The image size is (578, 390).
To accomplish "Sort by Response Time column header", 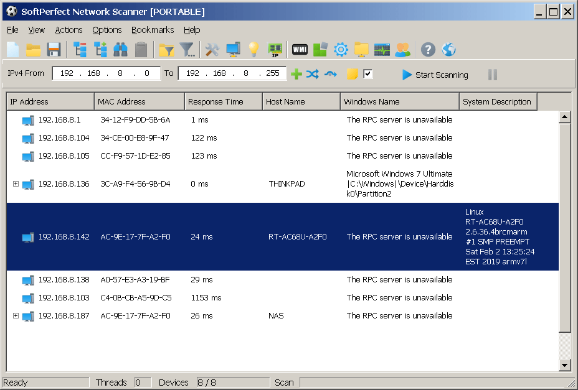I will (x=224, y=101).
